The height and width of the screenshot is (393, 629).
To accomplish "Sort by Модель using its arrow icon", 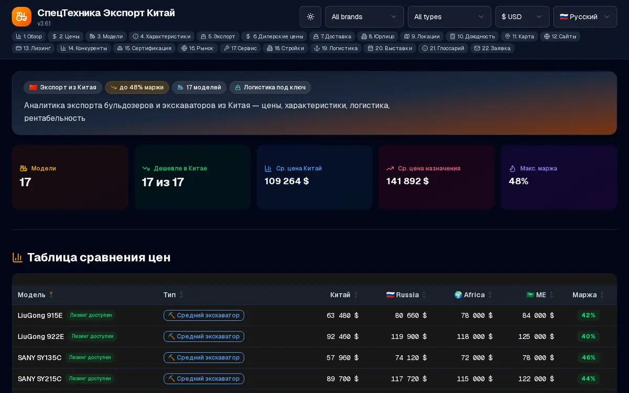I will click(51, 295).
